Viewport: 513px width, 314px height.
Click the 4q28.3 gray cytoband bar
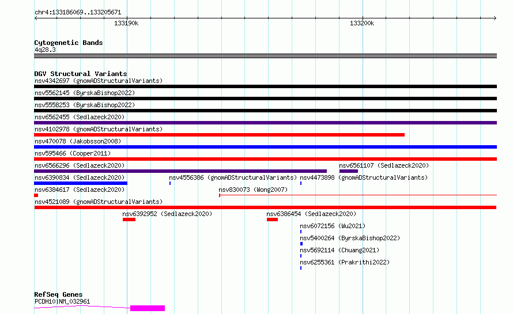[x=265, y=56]
